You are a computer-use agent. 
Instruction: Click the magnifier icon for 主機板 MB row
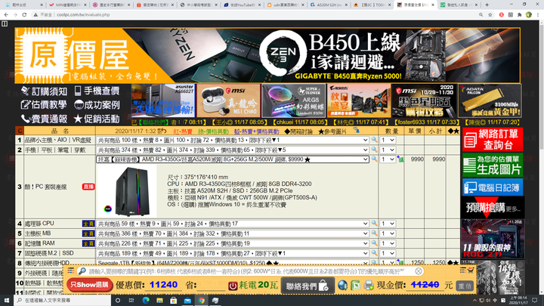click(374, 233)
